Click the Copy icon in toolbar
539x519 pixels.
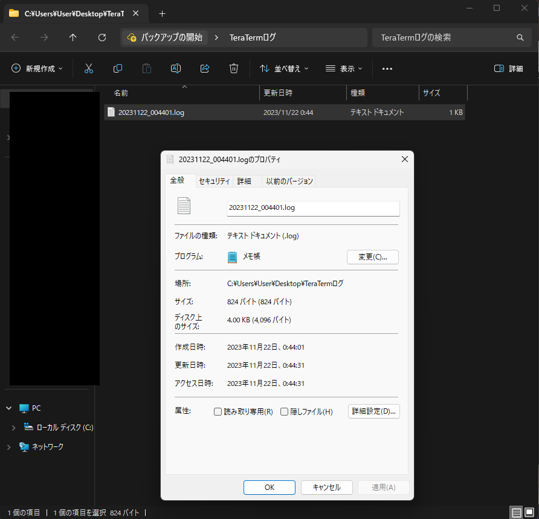pyautogui.click(x=118, y=68)
